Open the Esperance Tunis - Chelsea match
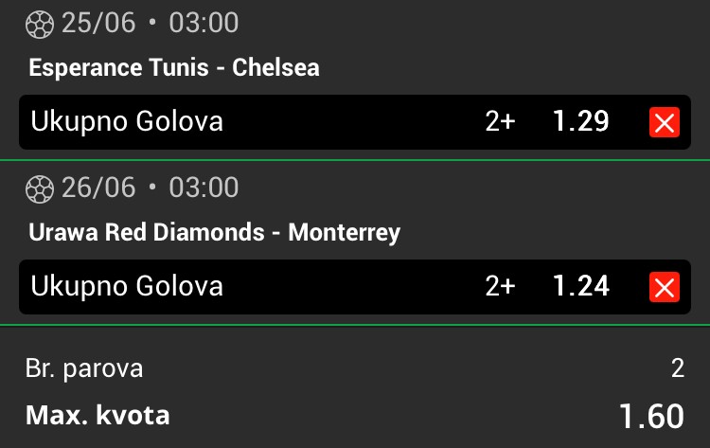Viewport: 710px width, 448px height. [174, 67]
